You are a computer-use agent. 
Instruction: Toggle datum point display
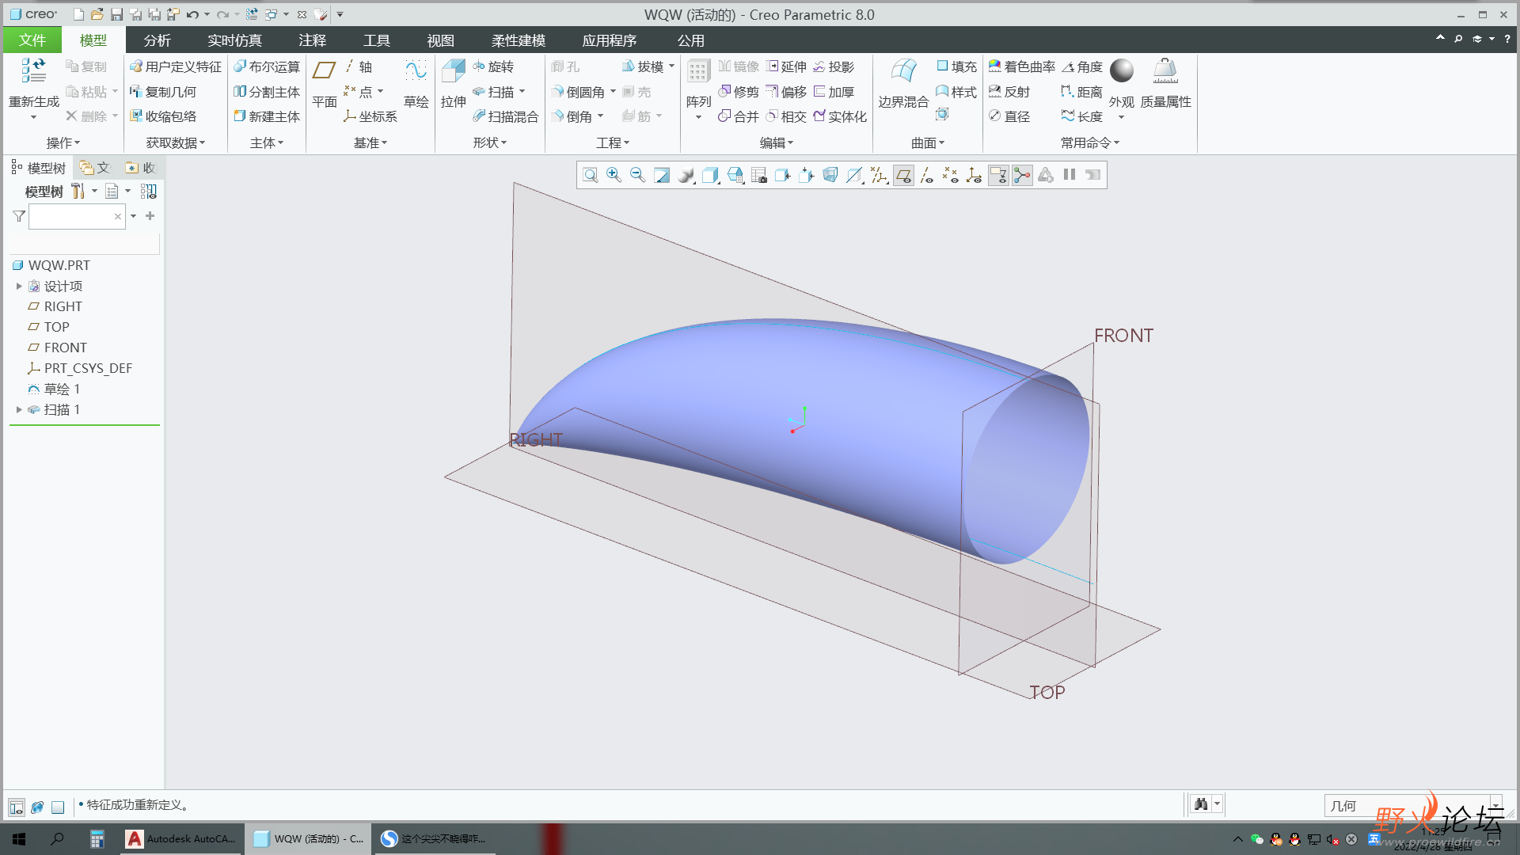coord(950,175)
